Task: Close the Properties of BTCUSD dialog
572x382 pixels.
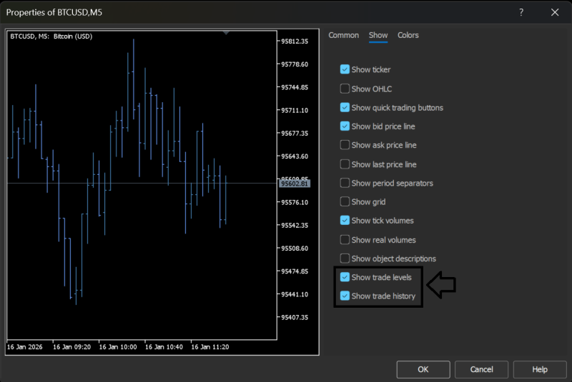Action: click(554, 12)
